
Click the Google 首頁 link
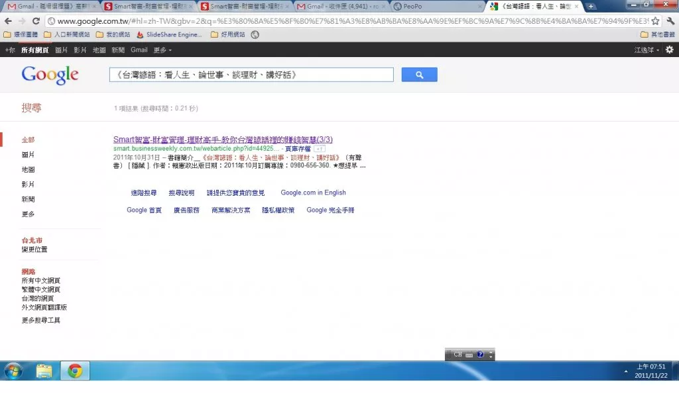point(144,210)
